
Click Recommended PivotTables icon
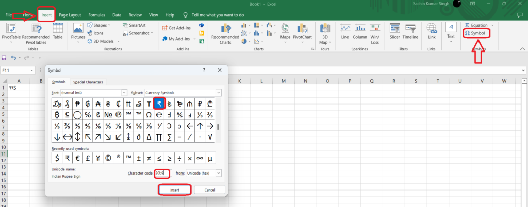tap(36, 33)
